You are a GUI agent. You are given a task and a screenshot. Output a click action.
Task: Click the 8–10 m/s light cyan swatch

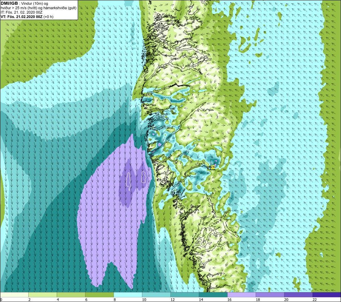point(128,295)
